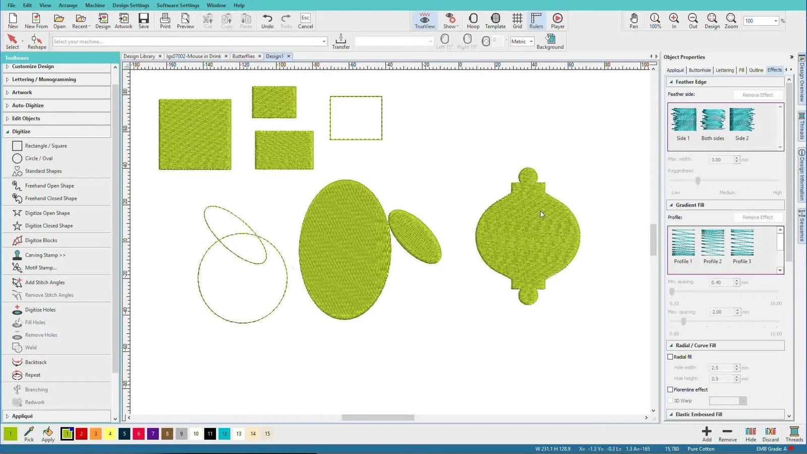The height and width of the screenshot is (454, 807).
Task: Enable the Florentine effect option
Action: pos(671,389)
